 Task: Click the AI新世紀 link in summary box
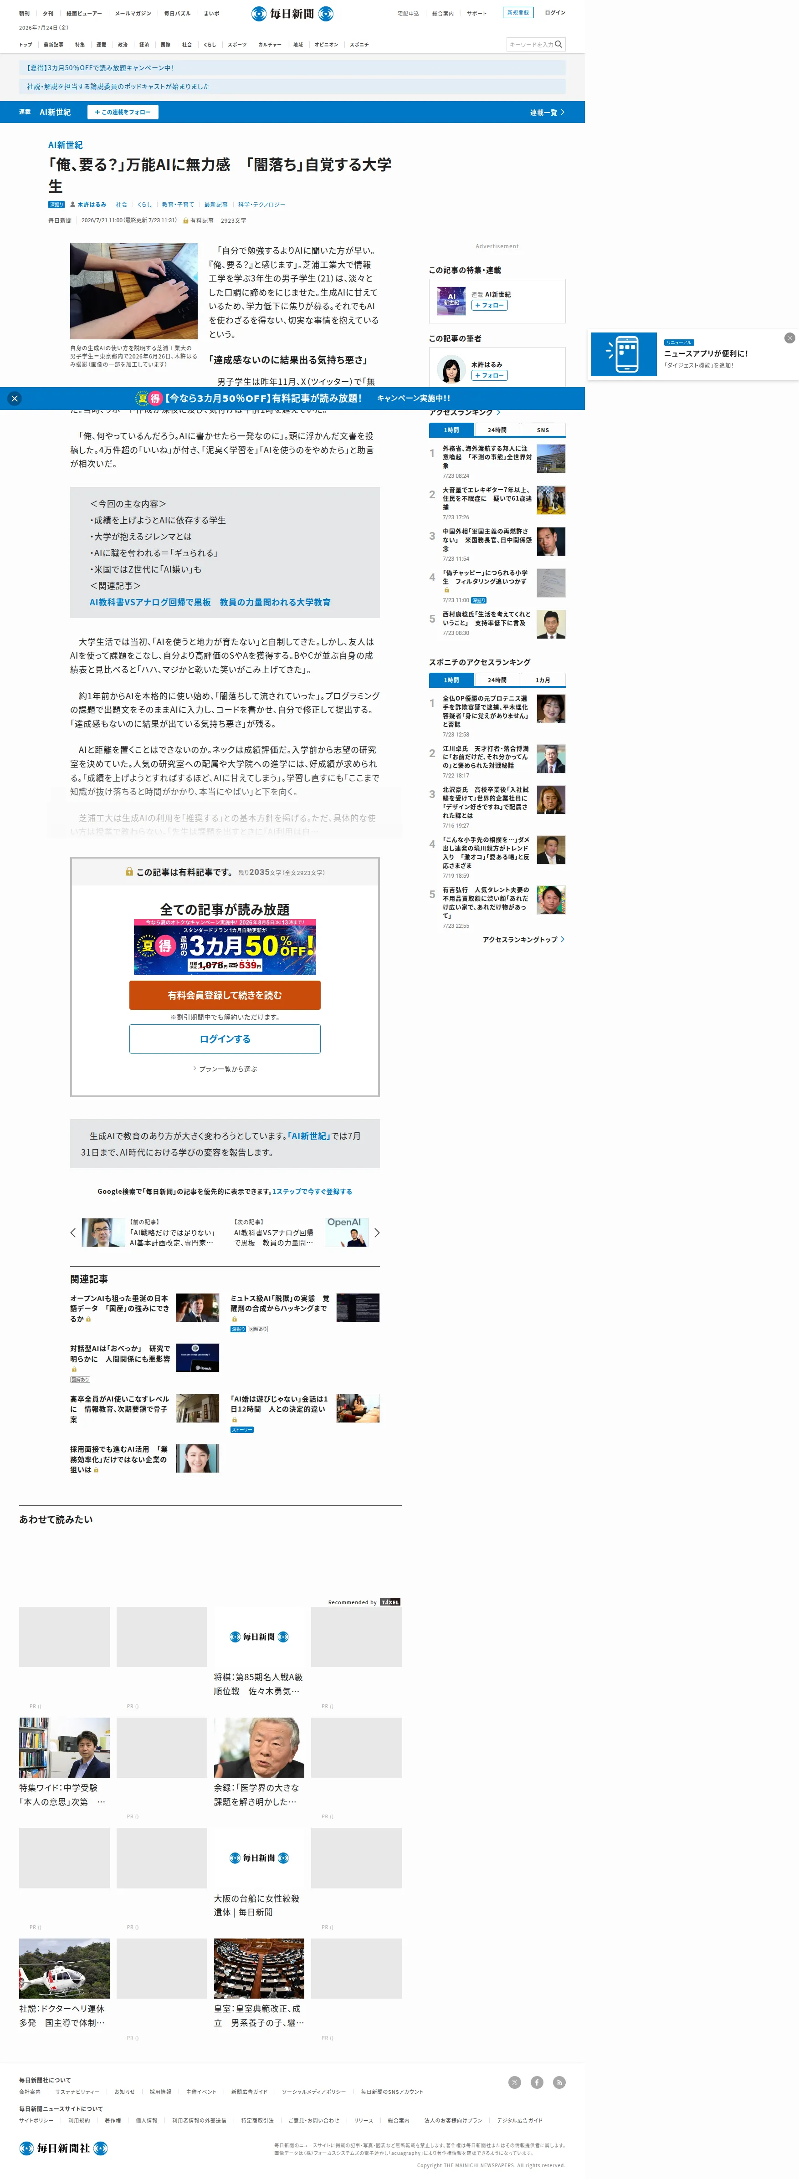coord(308,1136)
